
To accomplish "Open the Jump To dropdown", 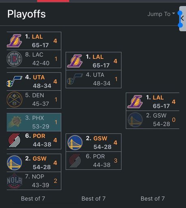I will pyautogui.click(x=161, y=14).
